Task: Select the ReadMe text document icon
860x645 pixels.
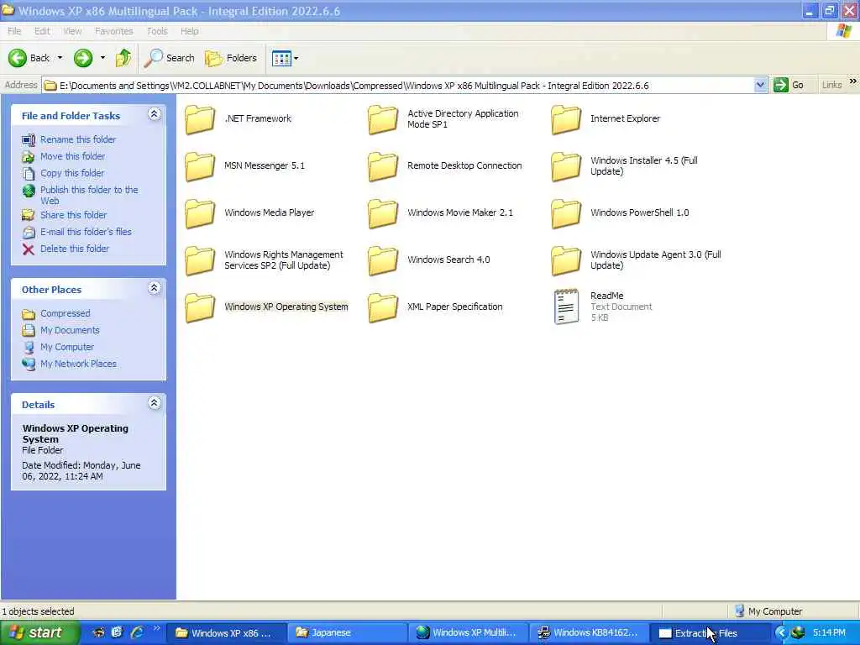Action: tap(566, 307)
